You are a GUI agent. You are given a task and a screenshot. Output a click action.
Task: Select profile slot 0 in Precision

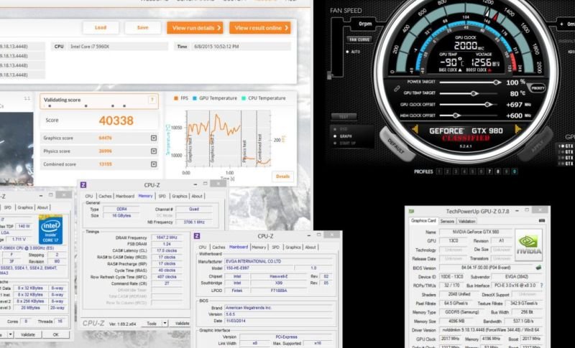click(515, 171)
